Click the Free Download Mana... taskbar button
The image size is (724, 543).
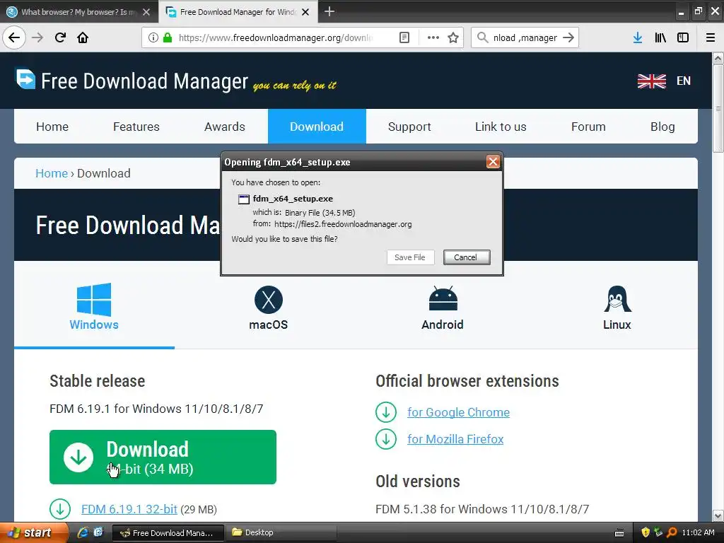tap(168, 533)
